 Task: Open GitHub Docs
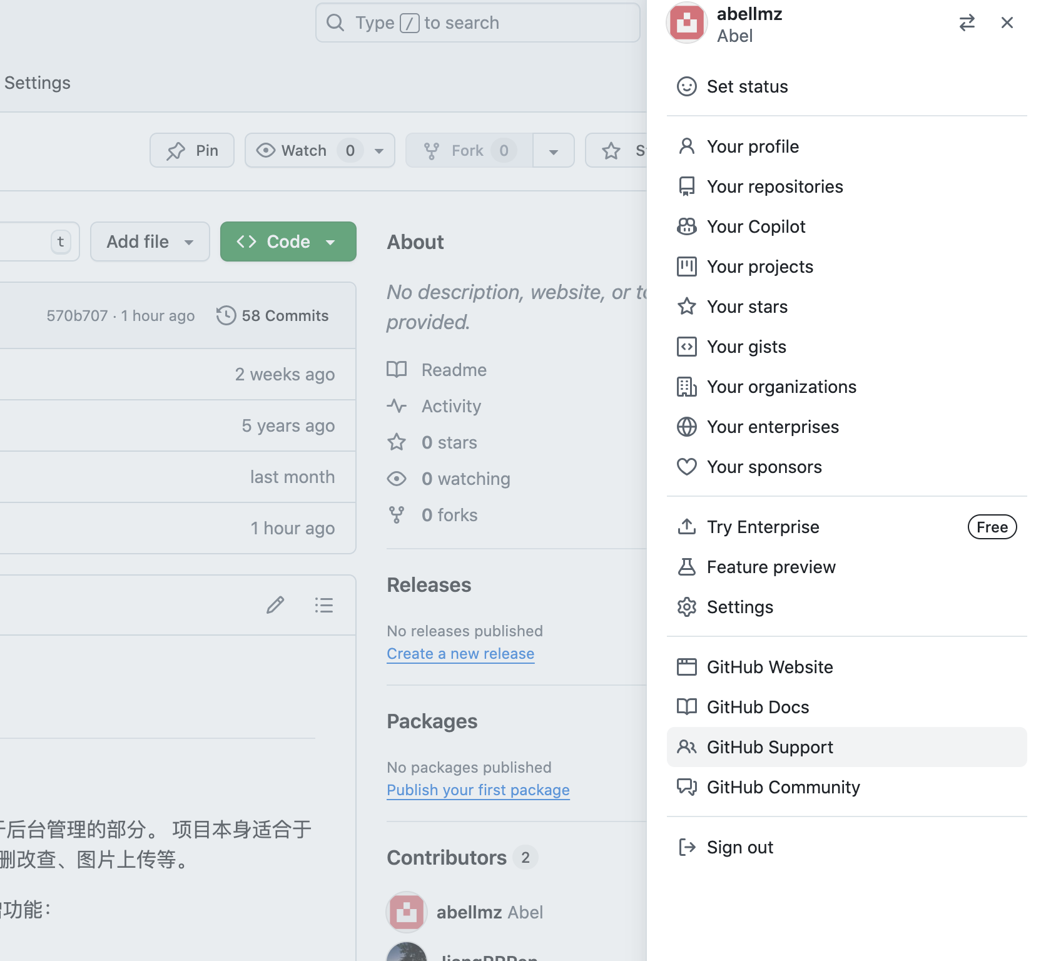pyautogui.click(x=846, y=707)
